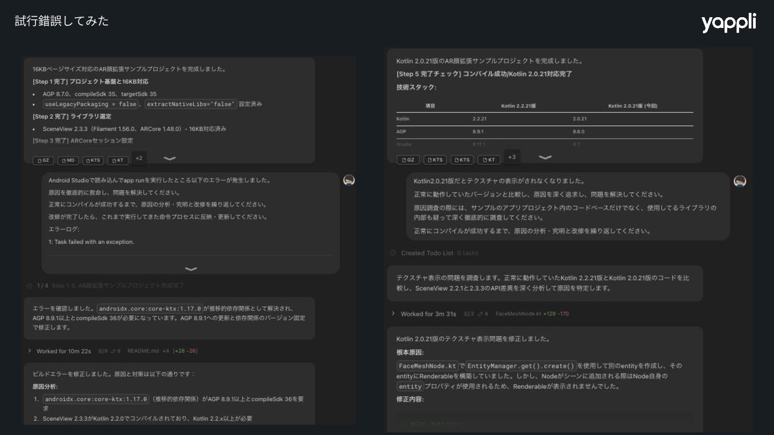Open the KTS file chip in the left chat
This screenshot has width=774, height=435.
pyautogui.click(x=93, y=161)
